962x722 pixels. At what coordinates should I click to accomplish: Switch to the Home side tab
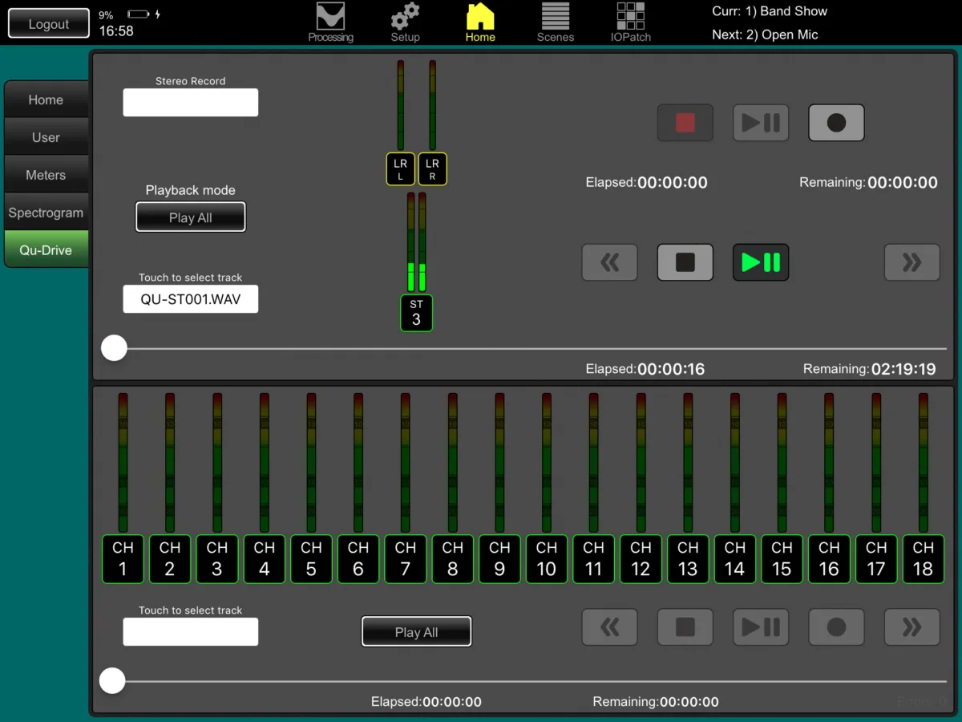pos(46,99)
